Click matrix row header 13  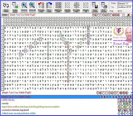2,73
